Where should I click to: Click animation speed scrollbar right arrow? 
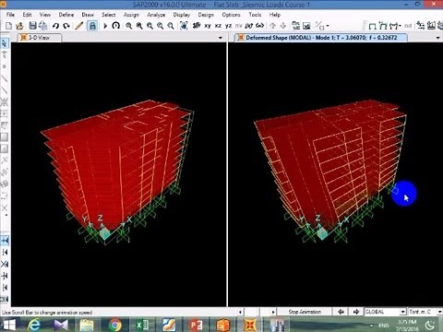pyautogui.click(x=273, y=312)
